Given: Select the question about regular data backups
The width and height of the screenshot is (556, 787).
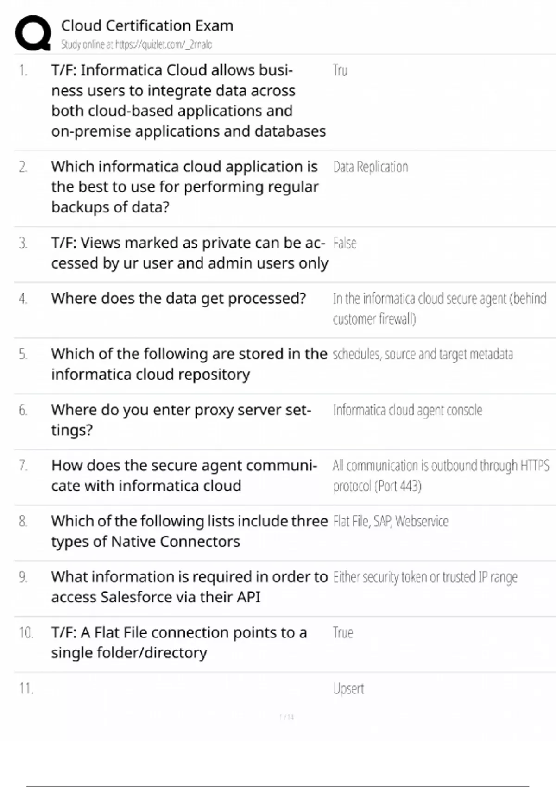Looking at the screenshot, I should coord(184,187).
